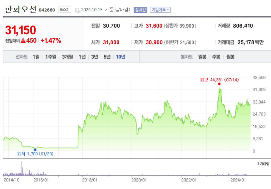
Task: Open the 기업개요 dropdown
Action: coord(160,10)
